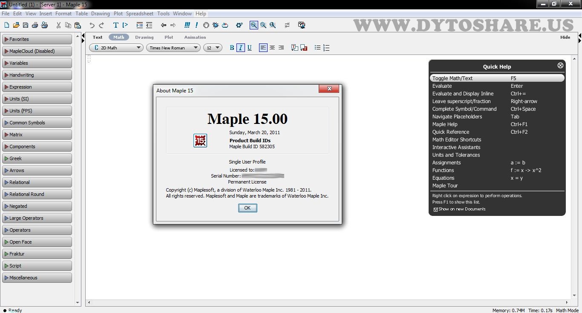Expand the Handwriting palette

tap(37, 75)
